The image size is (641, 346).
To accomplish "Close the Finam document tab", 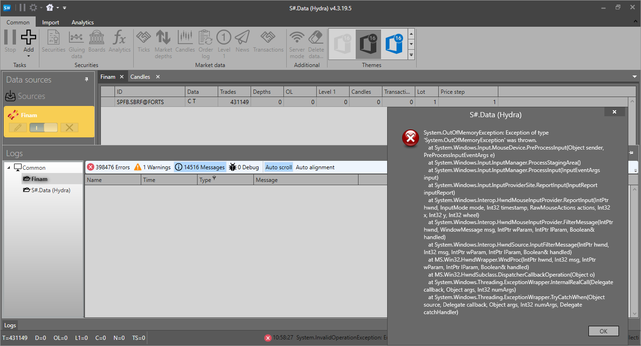I will pos(122,77).
